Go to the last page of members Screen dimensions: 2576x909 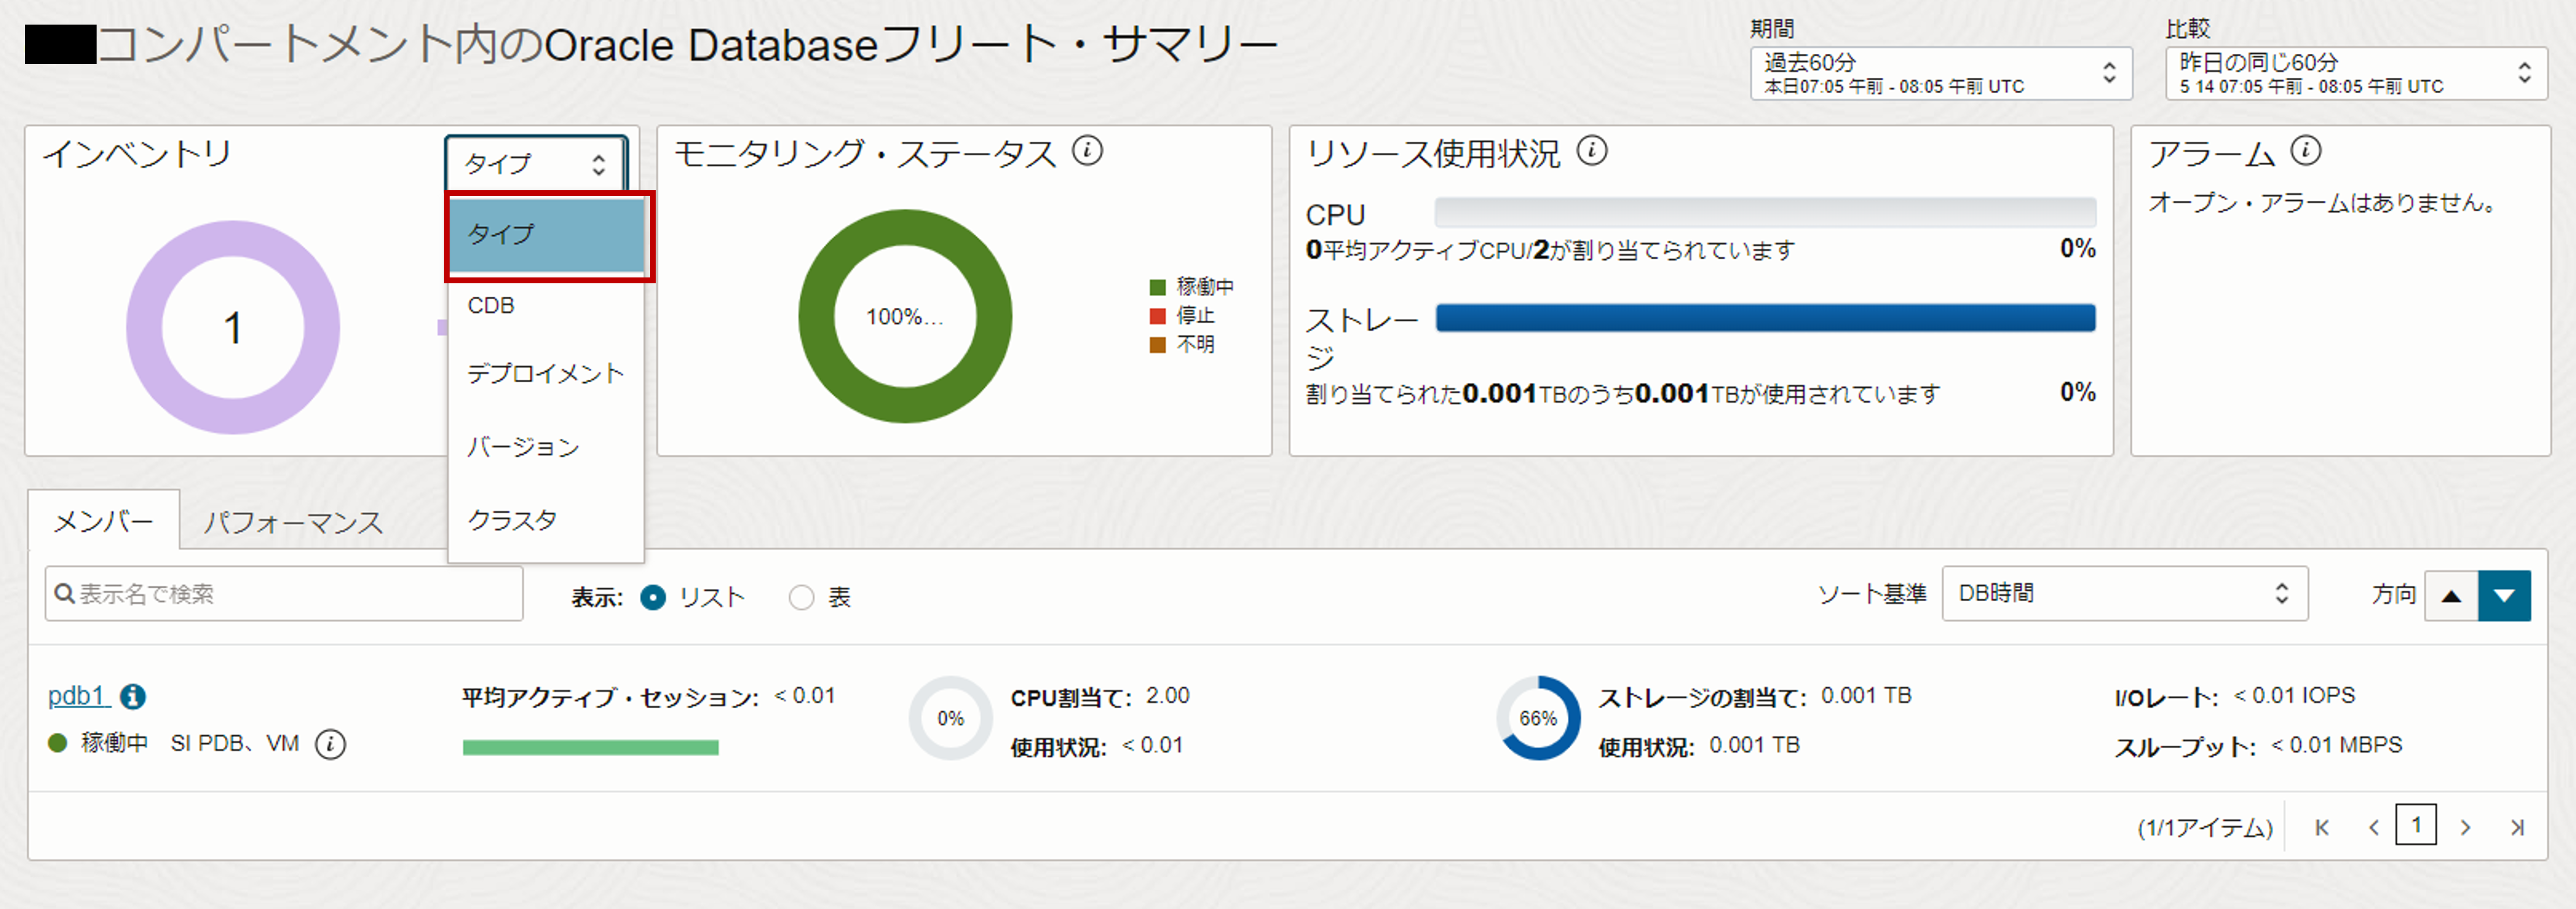2517,827
